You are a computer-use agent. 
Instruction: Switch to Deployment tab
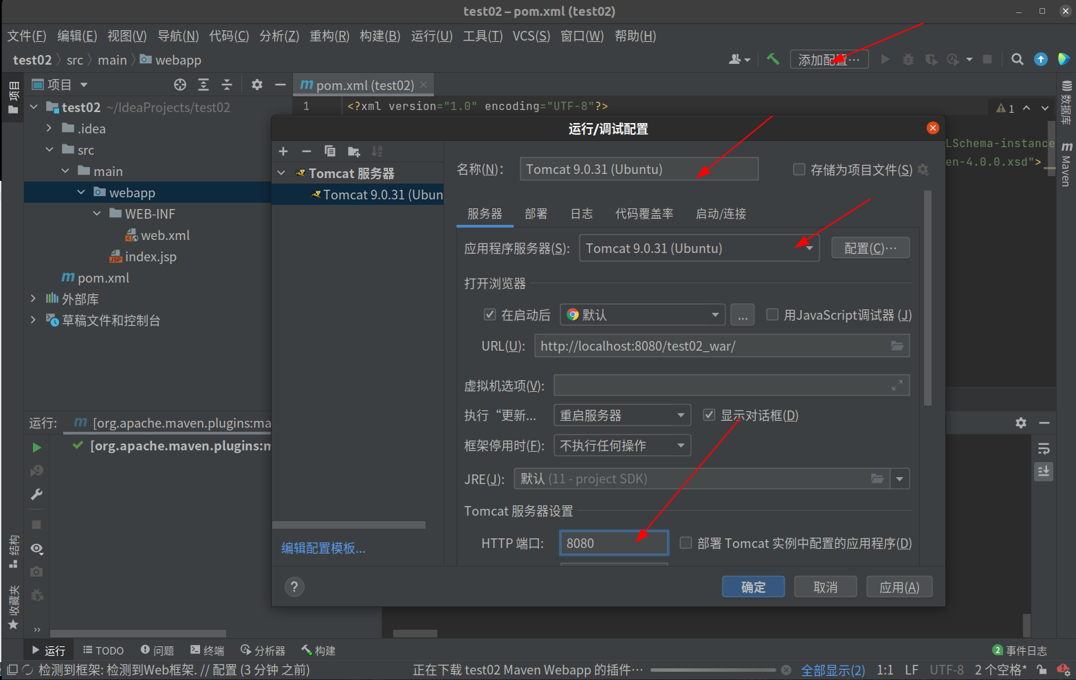[536, 214]
